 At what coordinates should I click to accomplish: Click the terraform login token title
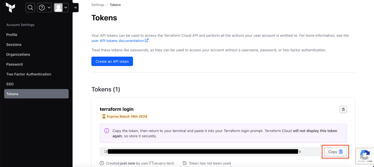click(116, 109)
